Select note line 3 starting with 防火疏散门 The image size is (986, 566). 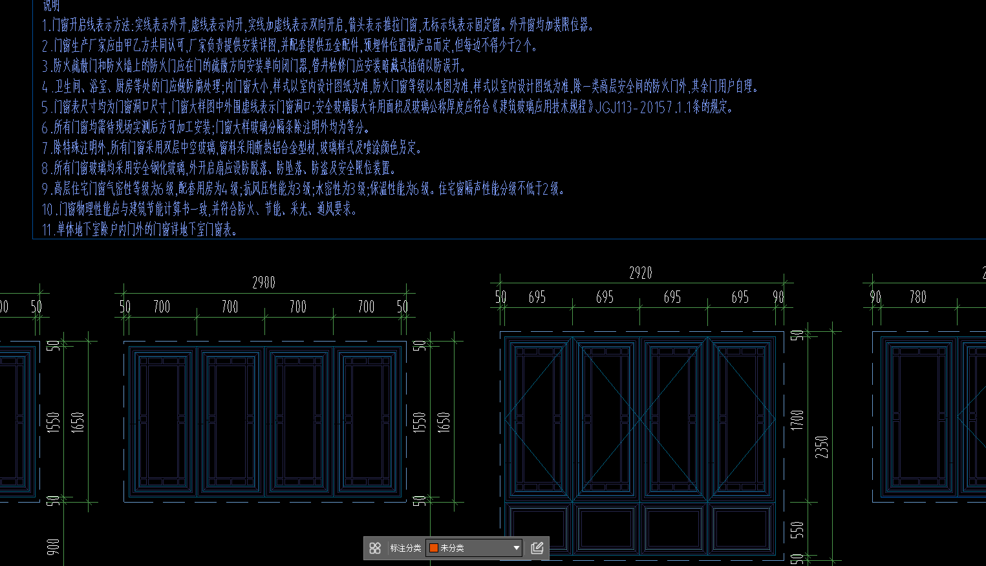[x=254, y=66]
